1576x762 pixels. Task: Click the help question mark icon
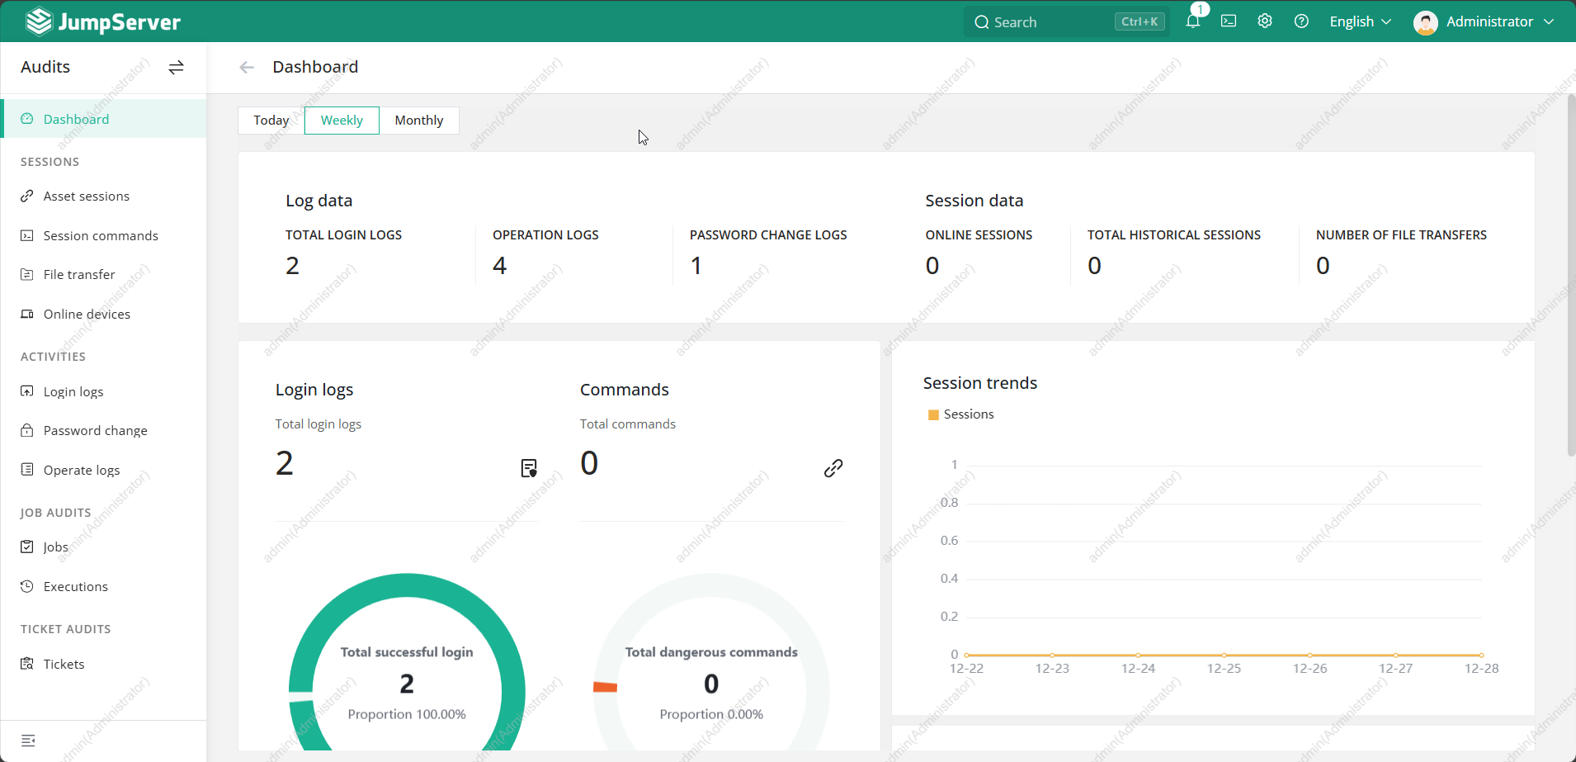click(x=1301, y=21)
